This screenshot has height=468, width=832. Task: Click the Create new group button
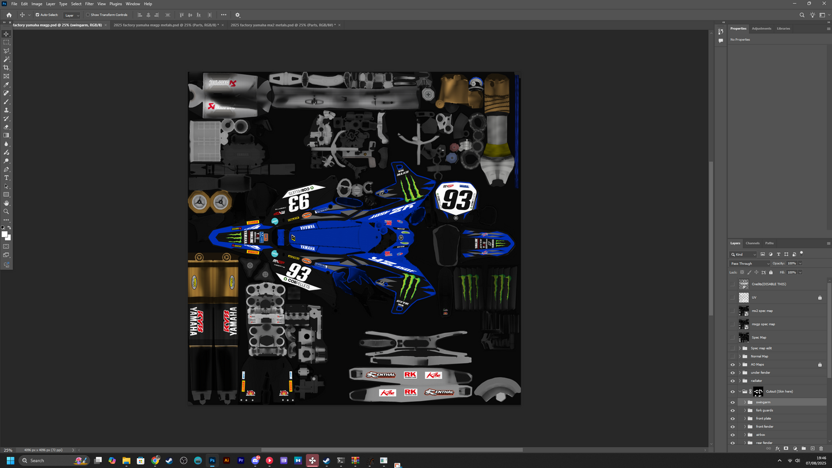point(803,448)
